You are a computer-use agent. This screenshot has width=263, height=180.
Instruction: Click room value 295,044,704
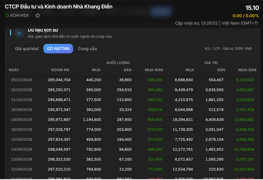pyautogui.click(x=59, y=80)
